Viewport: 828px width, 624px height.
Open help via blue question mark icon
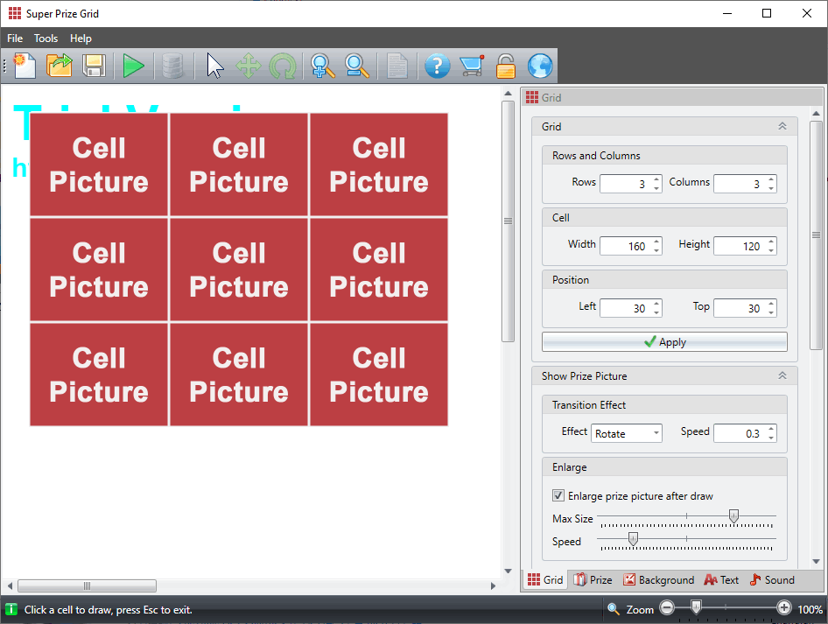[437, 66]
